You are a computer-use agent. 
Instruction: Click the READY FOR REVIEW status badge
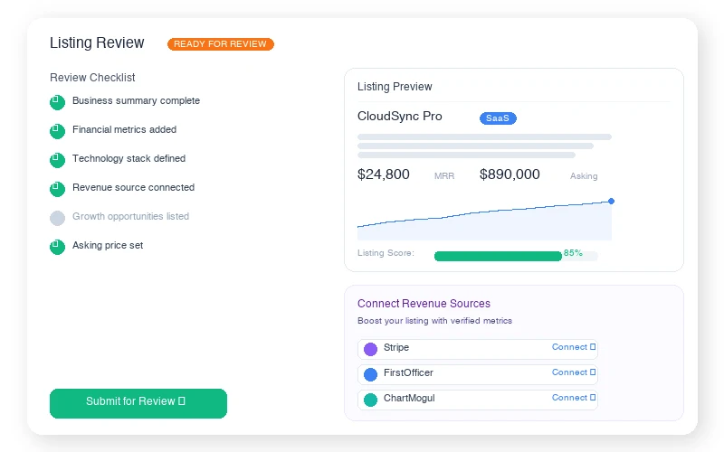220,44
